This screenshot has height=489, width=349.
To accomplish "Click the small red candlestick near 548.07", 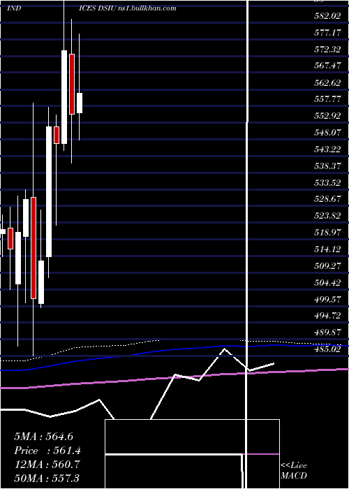I will pos(57,135).
